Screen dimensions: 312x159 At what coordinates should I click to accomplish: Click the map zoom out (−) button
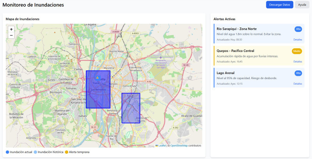click(x=11, y=35)
